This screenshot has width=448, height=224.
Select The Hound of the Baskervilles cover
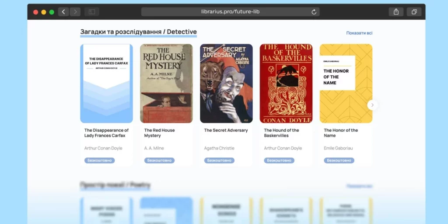286,83
